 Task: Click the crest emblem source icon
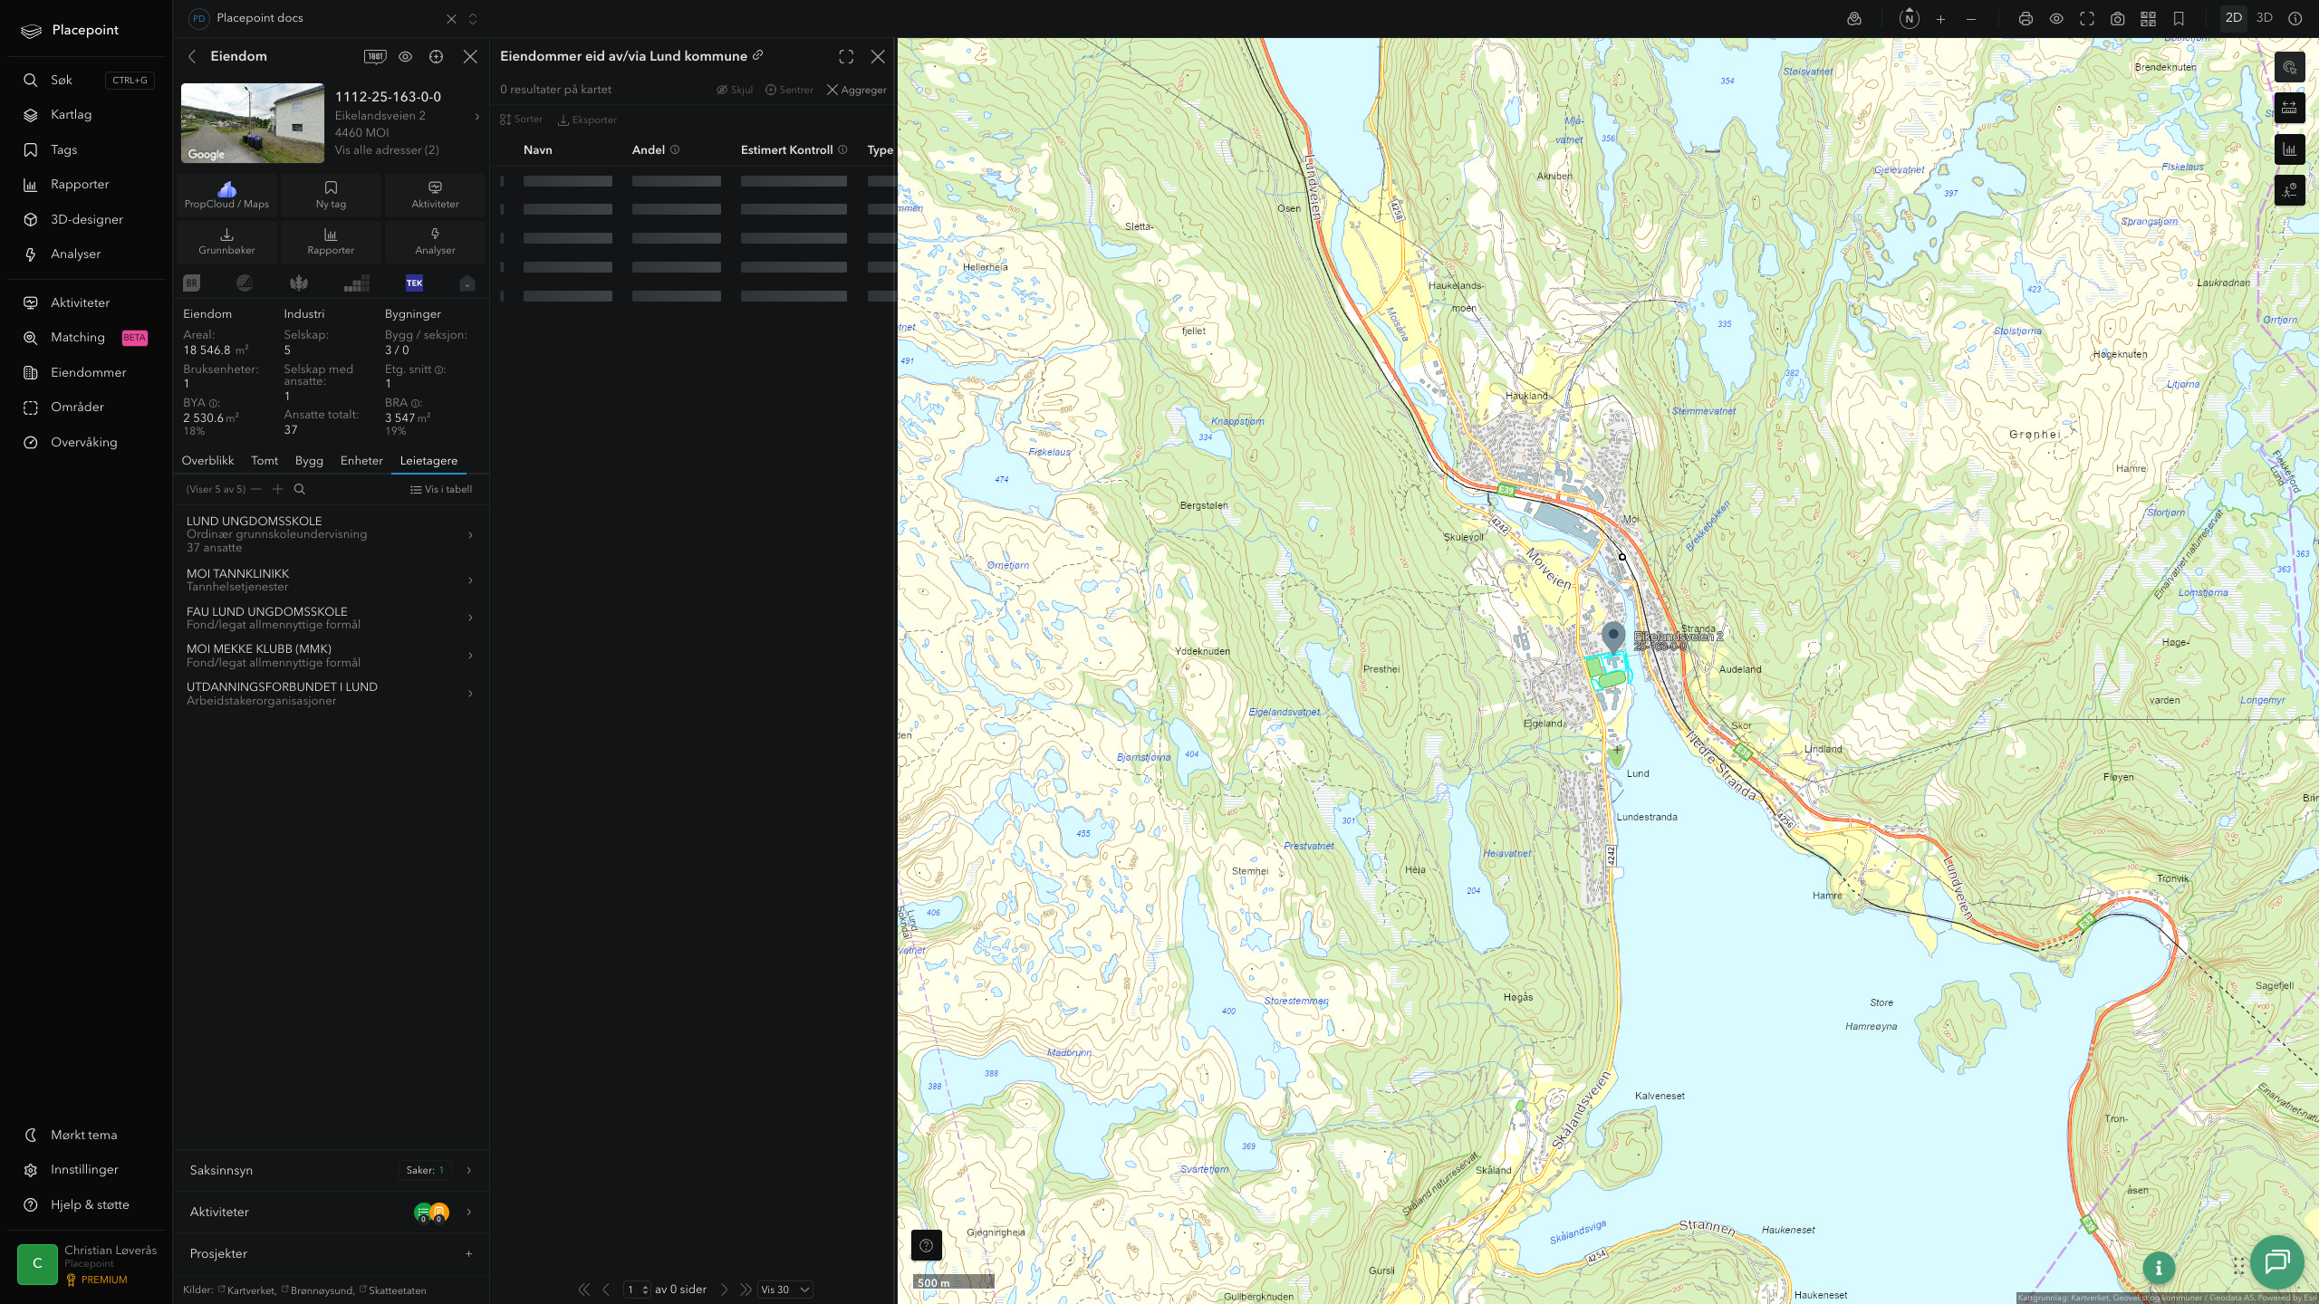coord(299,283)
